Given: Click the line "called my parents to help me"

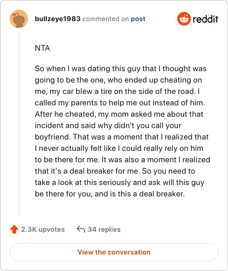Looking at the screenshot, I should click(x=120, y=103).
